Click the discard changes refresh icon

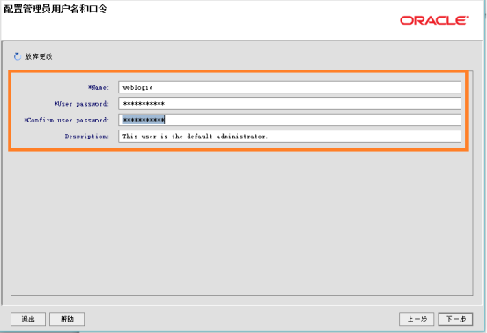(18, 56)
